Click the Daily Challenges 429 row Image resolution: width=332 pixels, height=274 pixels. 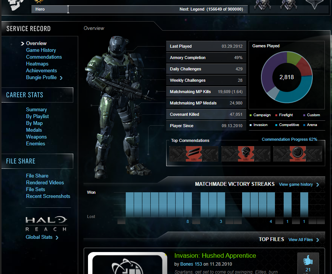206,69
